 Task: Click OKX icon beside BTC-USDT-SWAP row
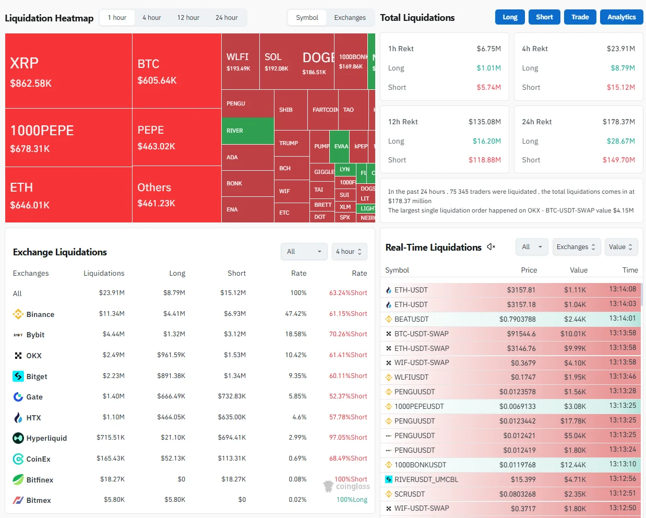click(x=389, y=334)
